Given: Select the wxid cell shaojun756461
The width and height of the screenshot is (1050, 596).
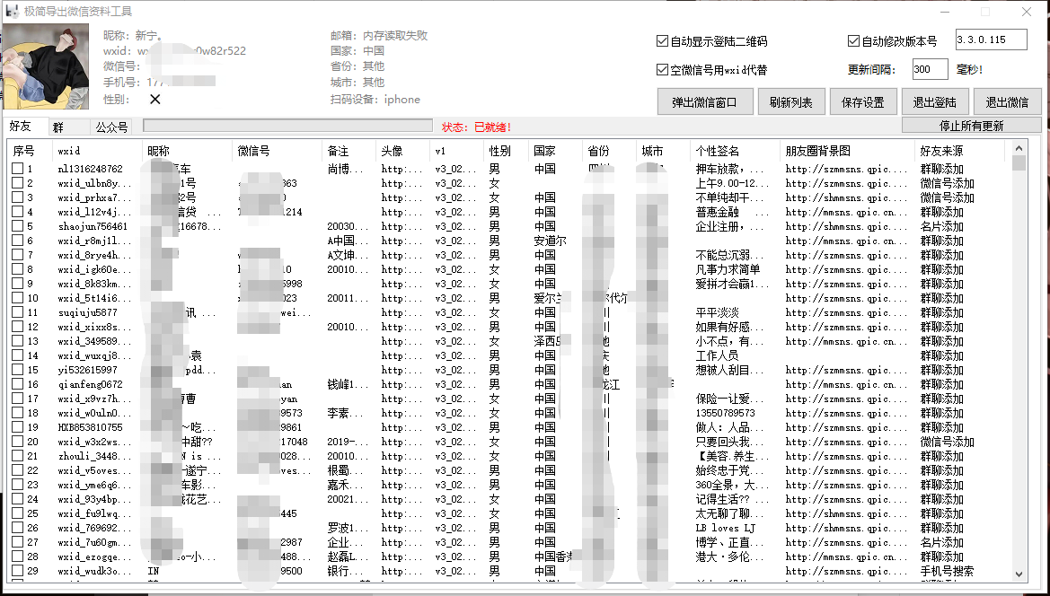Looking at the screenshot, I should [x=93, y=226].
